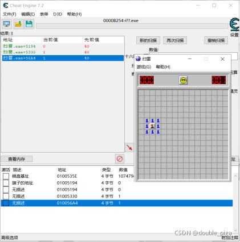Screen dimensions: 240x242
Task: Close the Minesweeper window
Action: (222, 59)
